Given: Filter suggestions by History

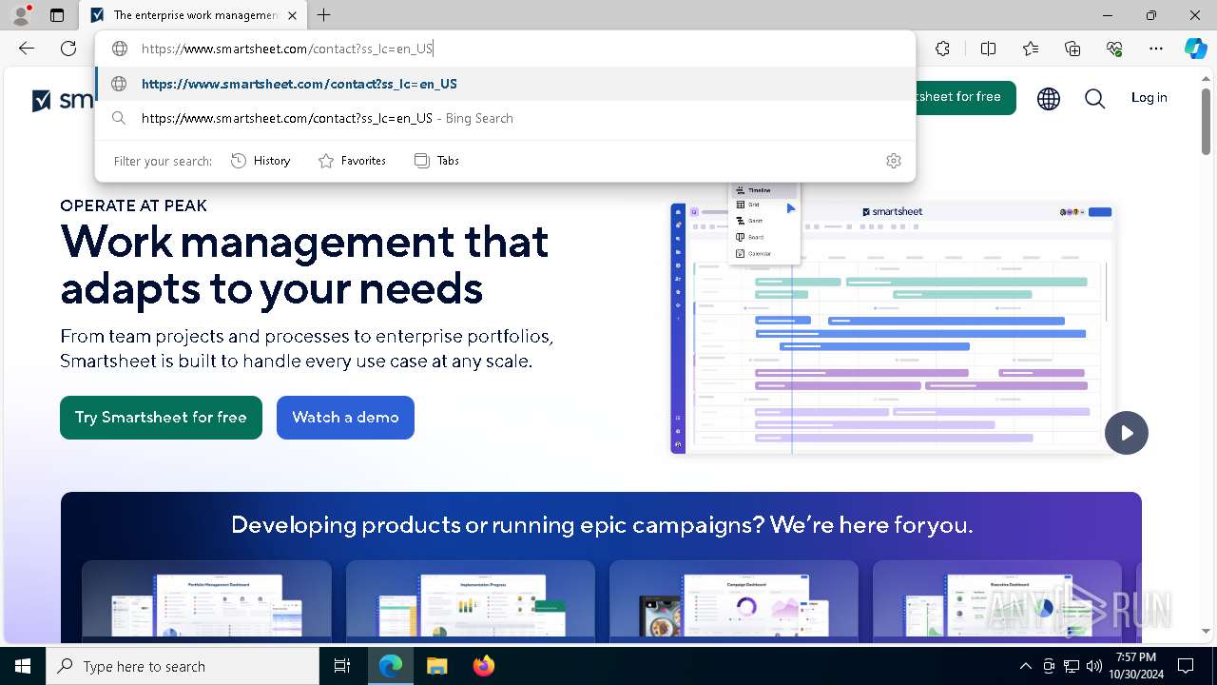Looking at the screenshot, I should click(x=261, y=161).
